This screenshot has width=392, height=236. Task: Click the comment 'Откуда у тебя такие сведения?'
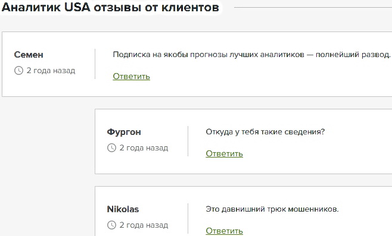point(265,132)
